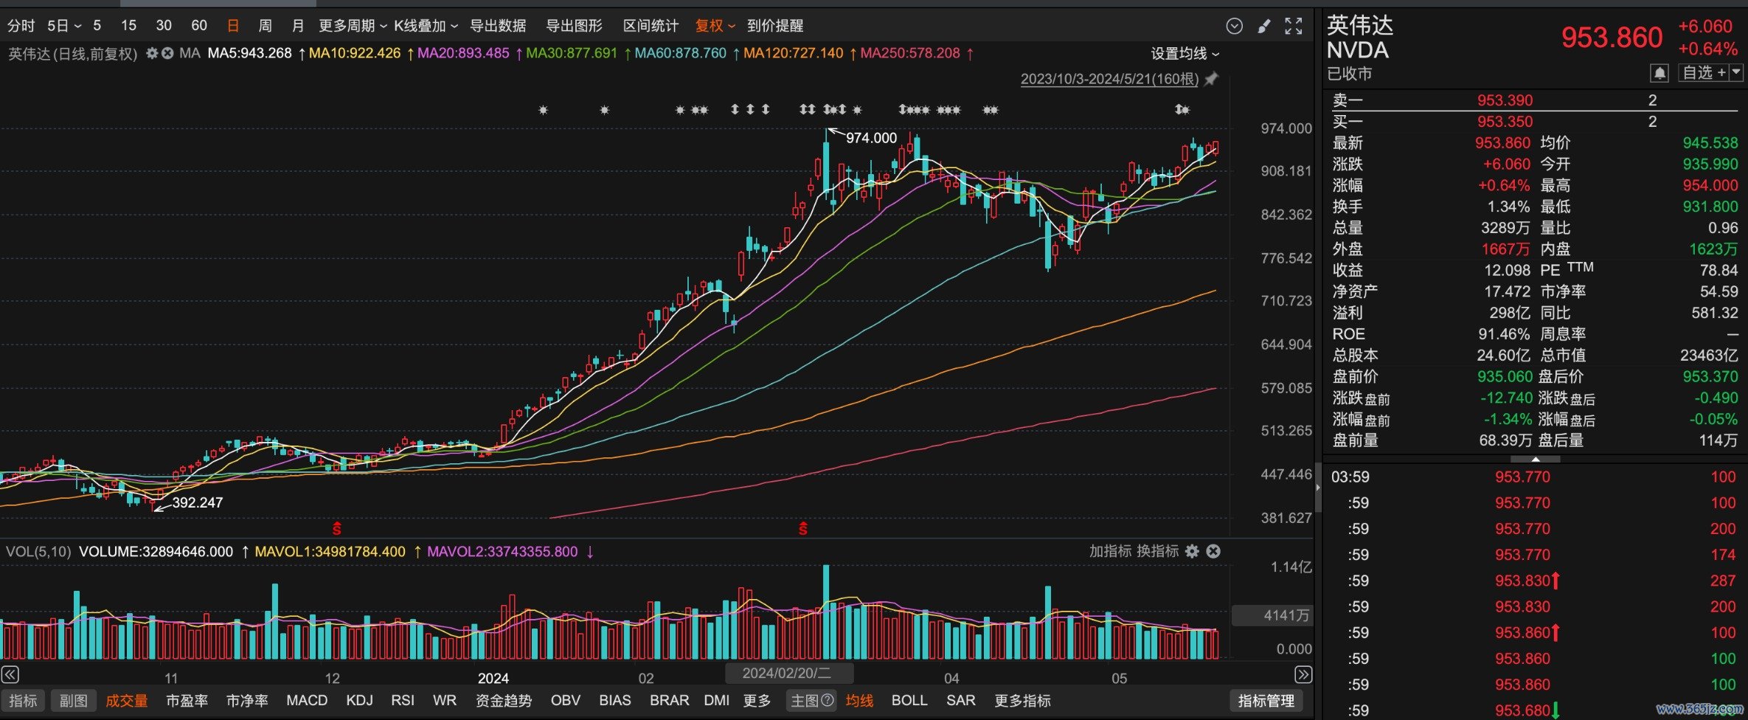The height and width of the screenshot is (720, 1748).
Task: Open the circled dropdown icon above chart
Action: tap(1235, 27)
